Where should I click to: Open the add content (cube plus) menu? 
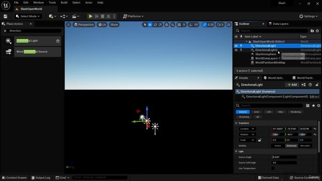coord(52,16)
